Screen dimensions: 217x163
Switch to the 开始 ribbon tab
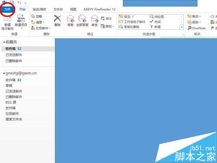coord(23,10)
